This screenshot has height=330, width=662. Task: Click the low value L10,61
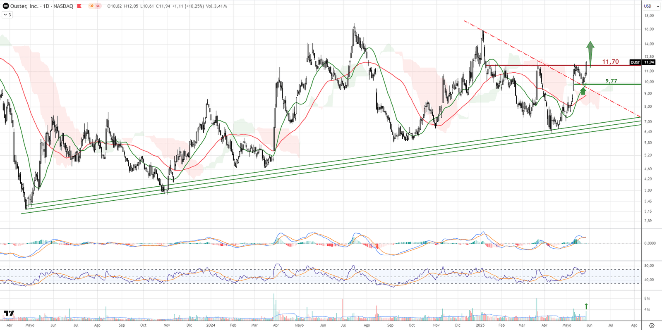147,6
